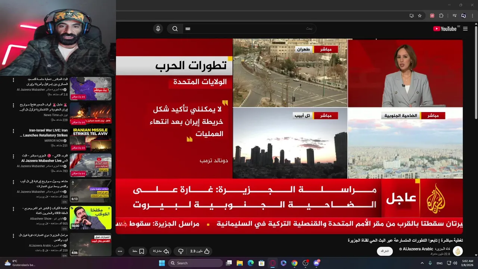Click the taskbar microphone tray icon
Screen dimensions: 478x269
pyautogui.click(x=431, y=263)
